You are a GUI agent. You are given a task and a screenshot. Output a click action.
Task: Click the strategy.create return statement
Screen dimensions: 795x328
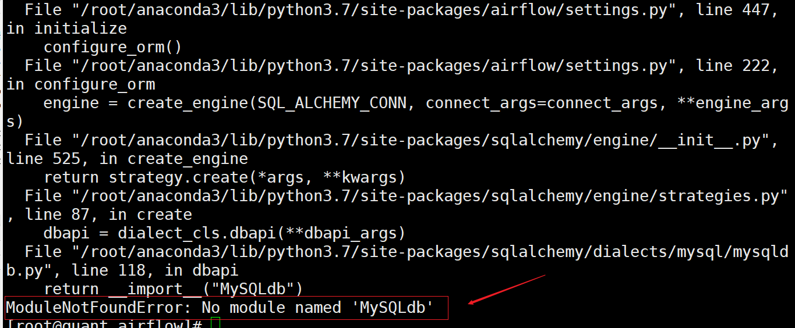225,177
